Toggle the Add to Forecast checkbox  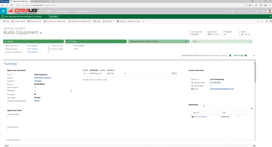pyautogui.click(x=35, y=87)
